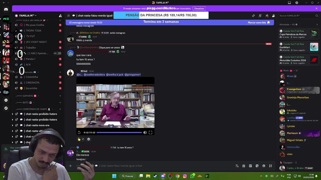Join the UFC FIGHT NIGHT voice channel
Screen dimensions: 321x180
click(x=36, y=42)
